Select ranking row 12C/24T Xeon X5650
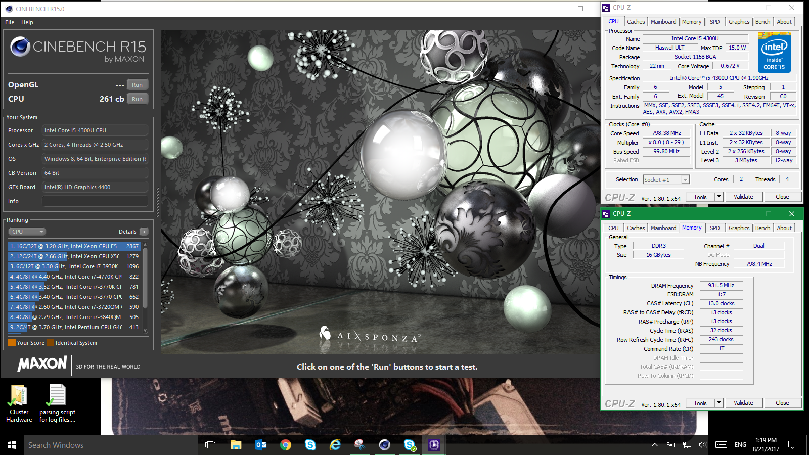Viewport: 809px width, 455px height. (x=74, y=256)
